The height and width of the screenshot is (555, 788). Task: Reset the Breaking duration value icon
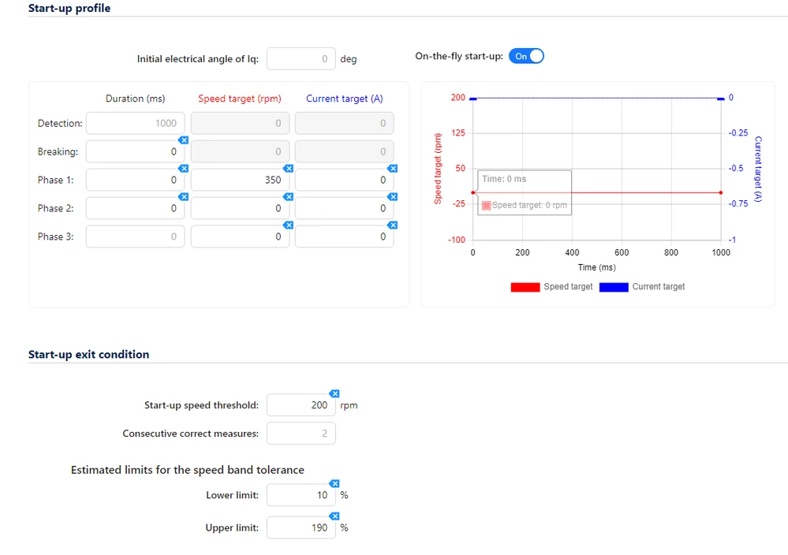click(x=184, y=140)
